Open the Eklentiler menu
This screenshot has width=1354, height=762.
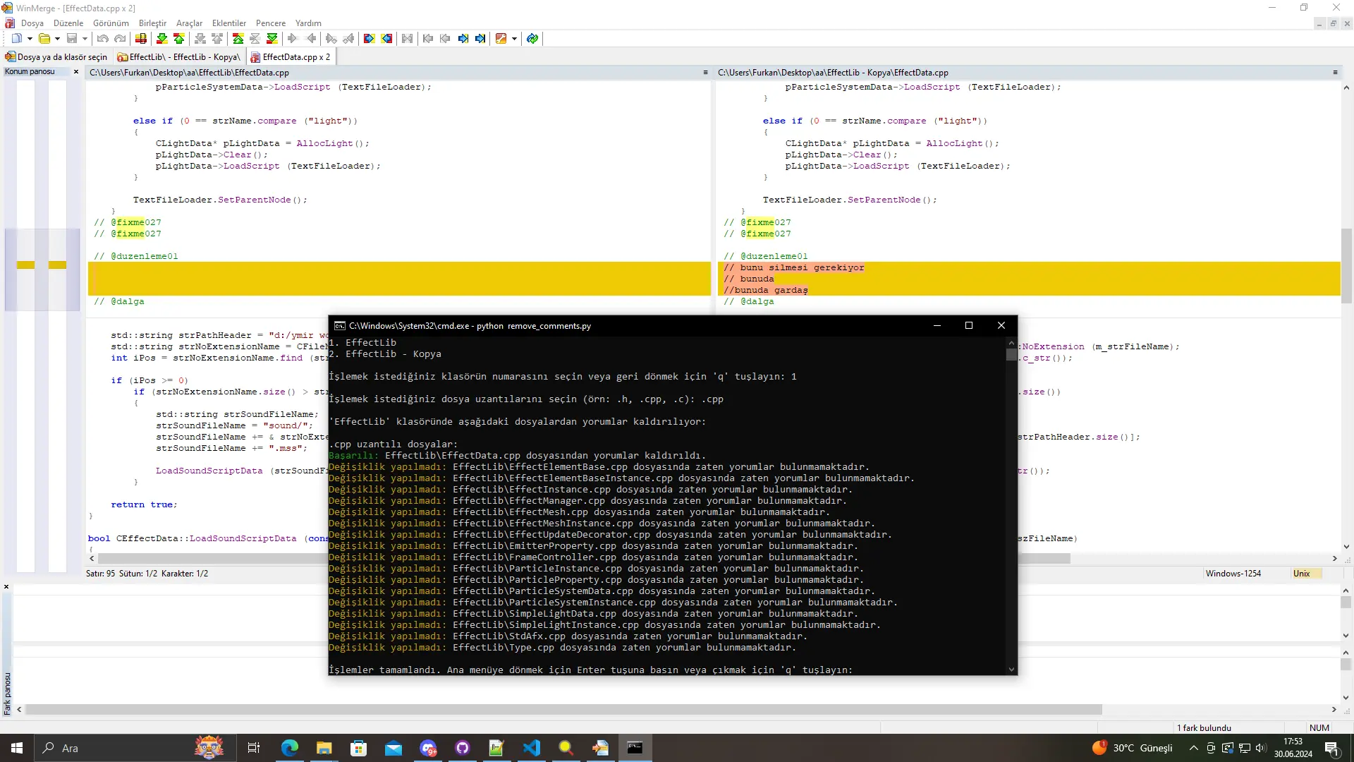point(229,23)
